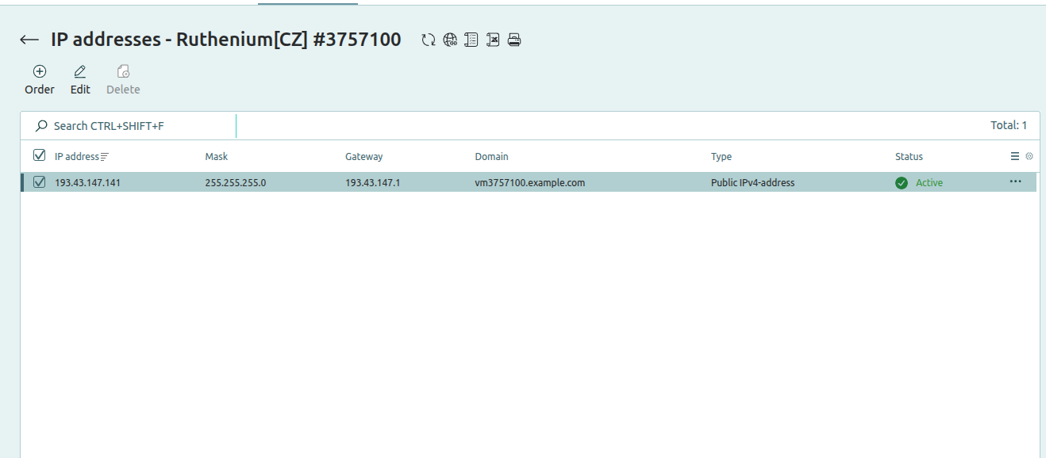The height and width of the screenshot is (458, 1046).
Task: Select the vm3757100.example.com domain cell
Action: coord(529,183)
